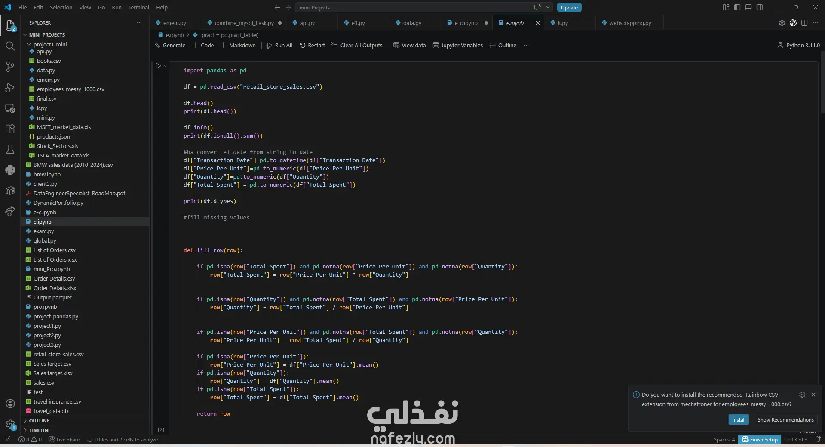825x447 pixels.
Task: Open the Extensions view
Action: coord(10,129)
